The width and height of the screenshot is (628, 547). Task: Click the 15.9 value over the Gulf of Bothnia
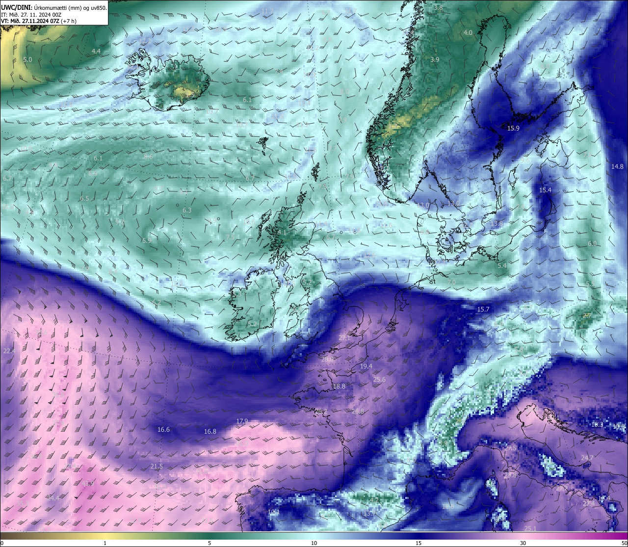[513, 128]
